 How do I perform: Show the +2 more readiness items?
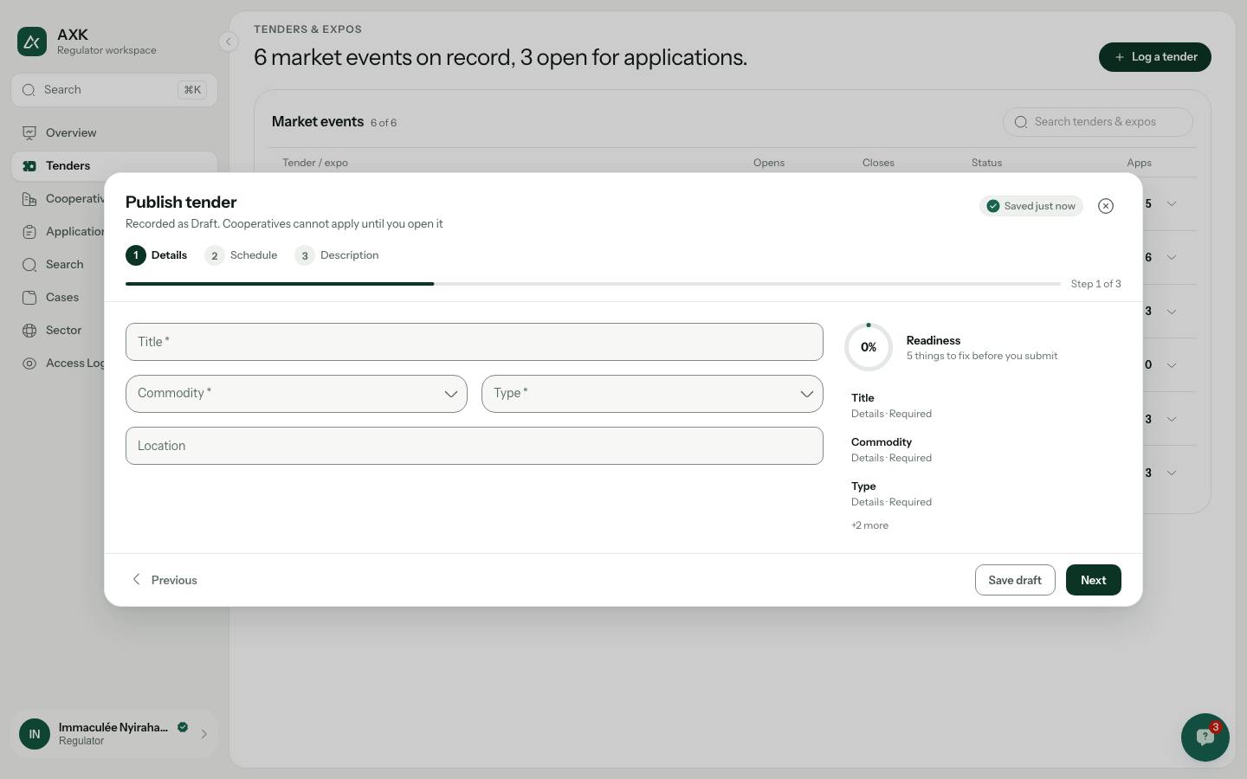tap(869, 525)
